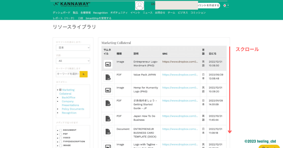The width and height of the screenshot is (283, 148).
Task: Click the Hemp for Humanity image icon
Action: (x=108, y=90)
